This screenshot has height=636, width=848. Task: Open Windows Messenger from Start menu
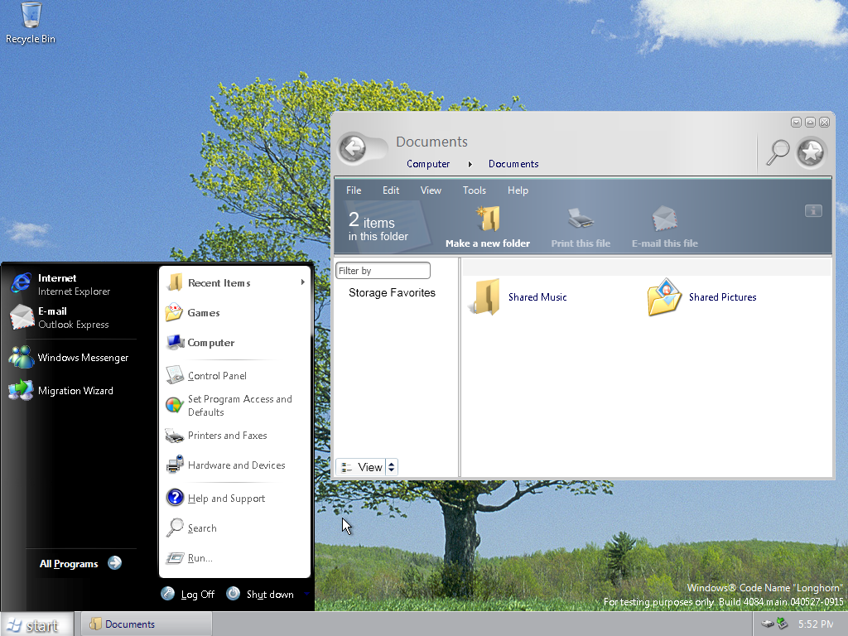click(x=83, y=358)
